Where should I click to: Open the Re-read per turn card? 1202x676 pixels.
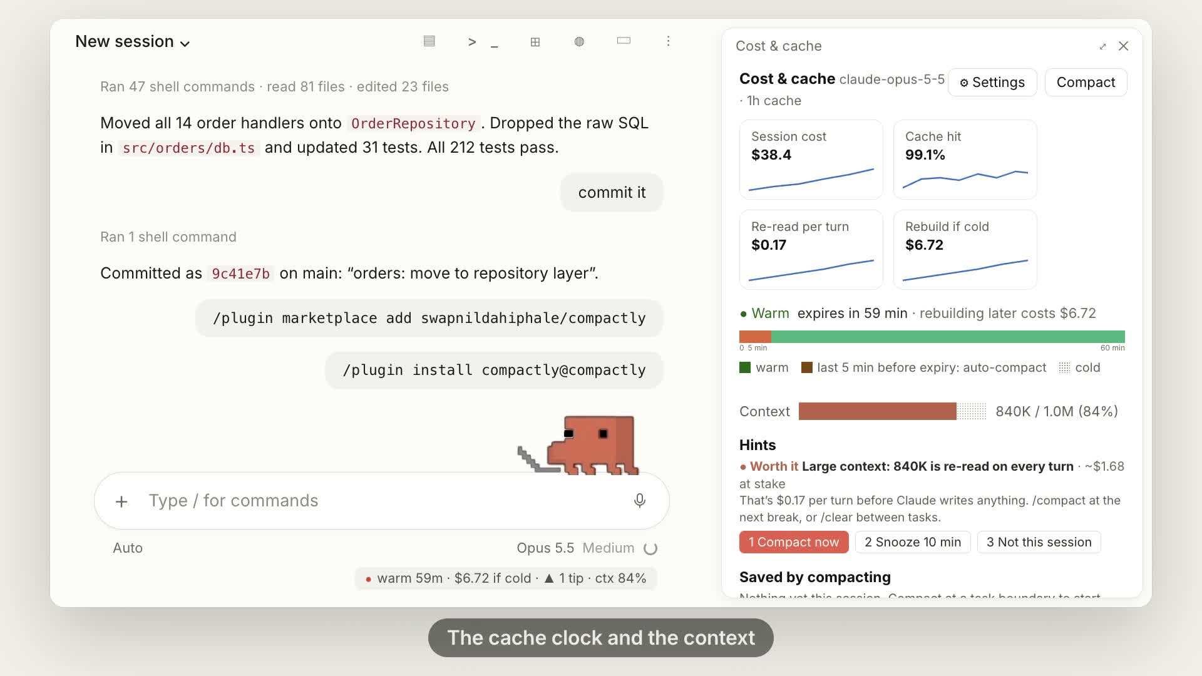pos(811,250)
